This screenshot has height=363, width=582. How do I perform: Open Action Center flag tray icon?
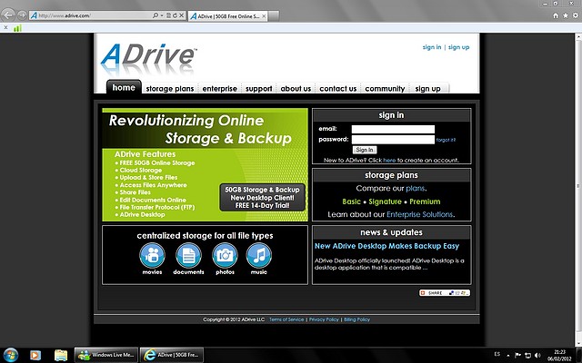click(x=518, y=356)
